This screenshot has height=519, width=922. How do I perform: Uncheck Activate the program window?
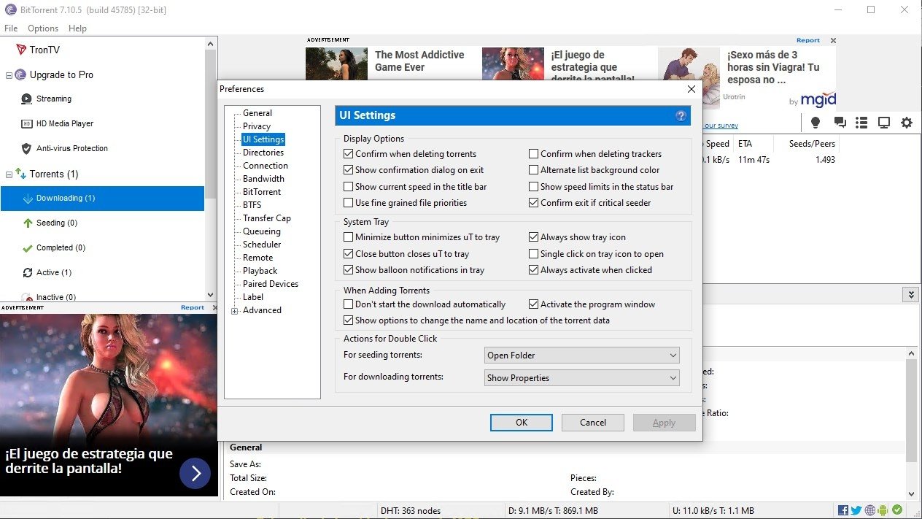pyautogui.click(x=534, y=304)
